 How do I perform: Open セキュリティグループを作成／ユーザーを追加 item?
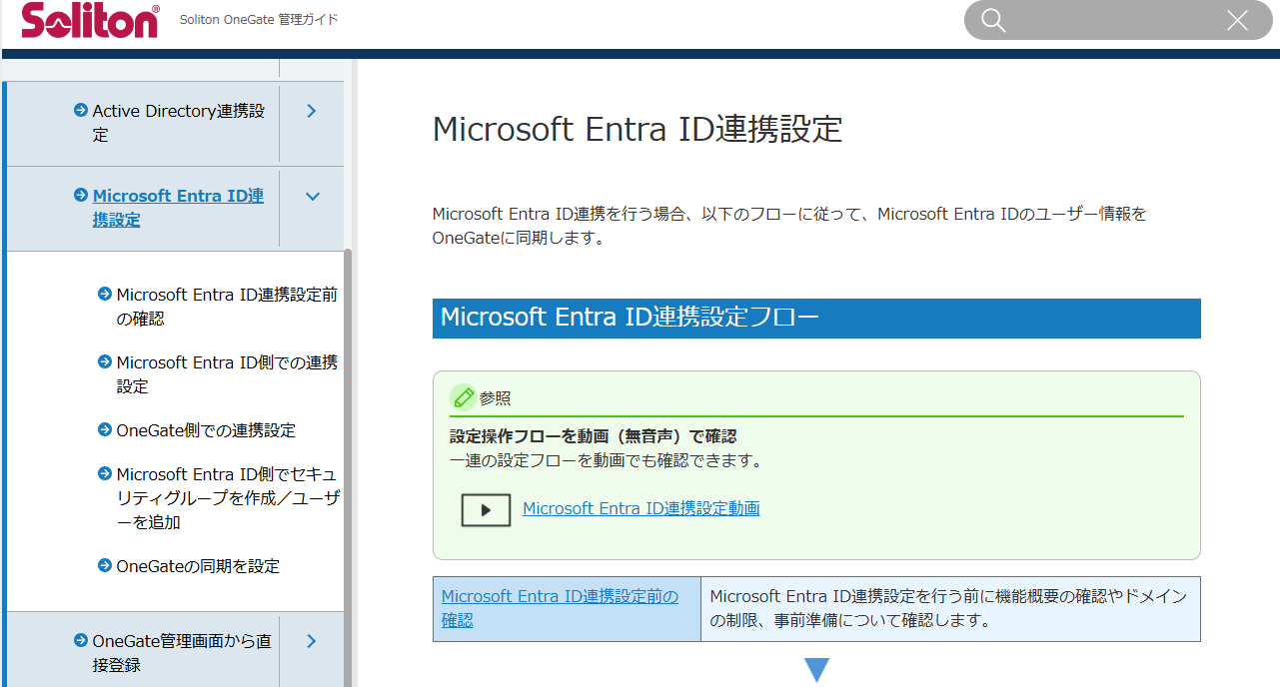click(x=228, y=498)
